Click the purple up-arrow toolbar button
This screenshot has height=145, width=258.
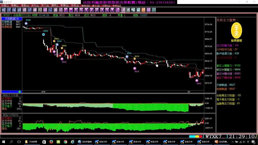click(x=107, y=10)
